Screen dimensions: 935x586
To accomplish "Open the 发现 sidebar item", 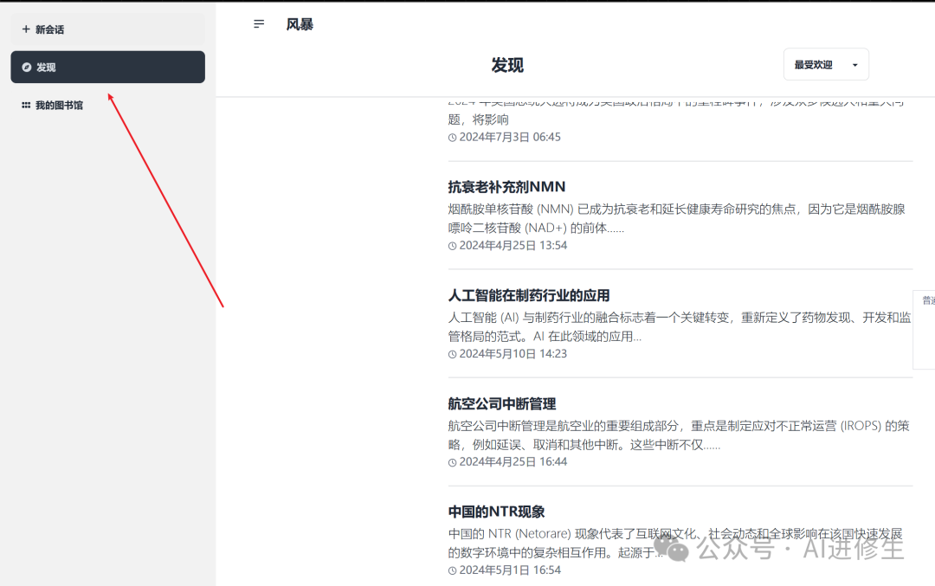I will point(108,67).
